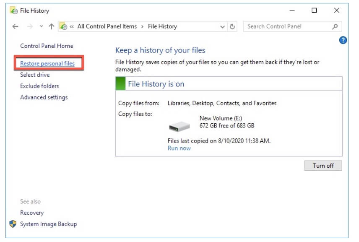Expand hidden breadcrumb path chevrons
359x242 pixels.
tap(72, 26)
